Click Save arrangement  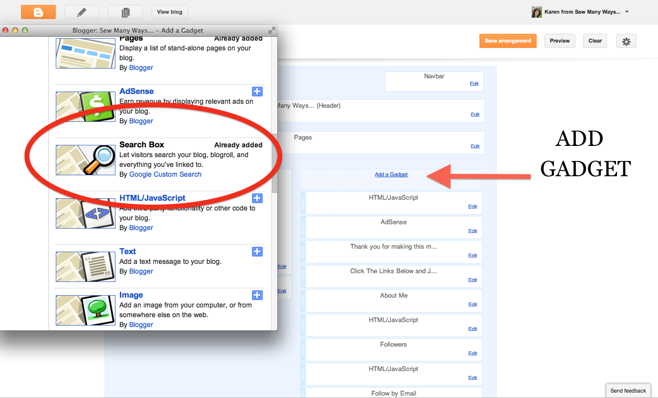click(x=508, y=41)
